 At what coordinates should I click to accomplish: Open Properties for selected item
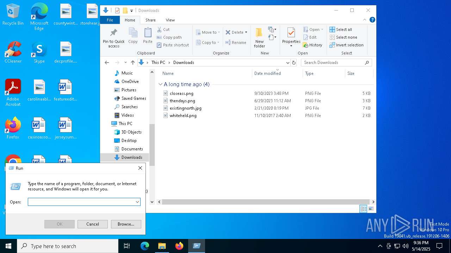point(291,37)
